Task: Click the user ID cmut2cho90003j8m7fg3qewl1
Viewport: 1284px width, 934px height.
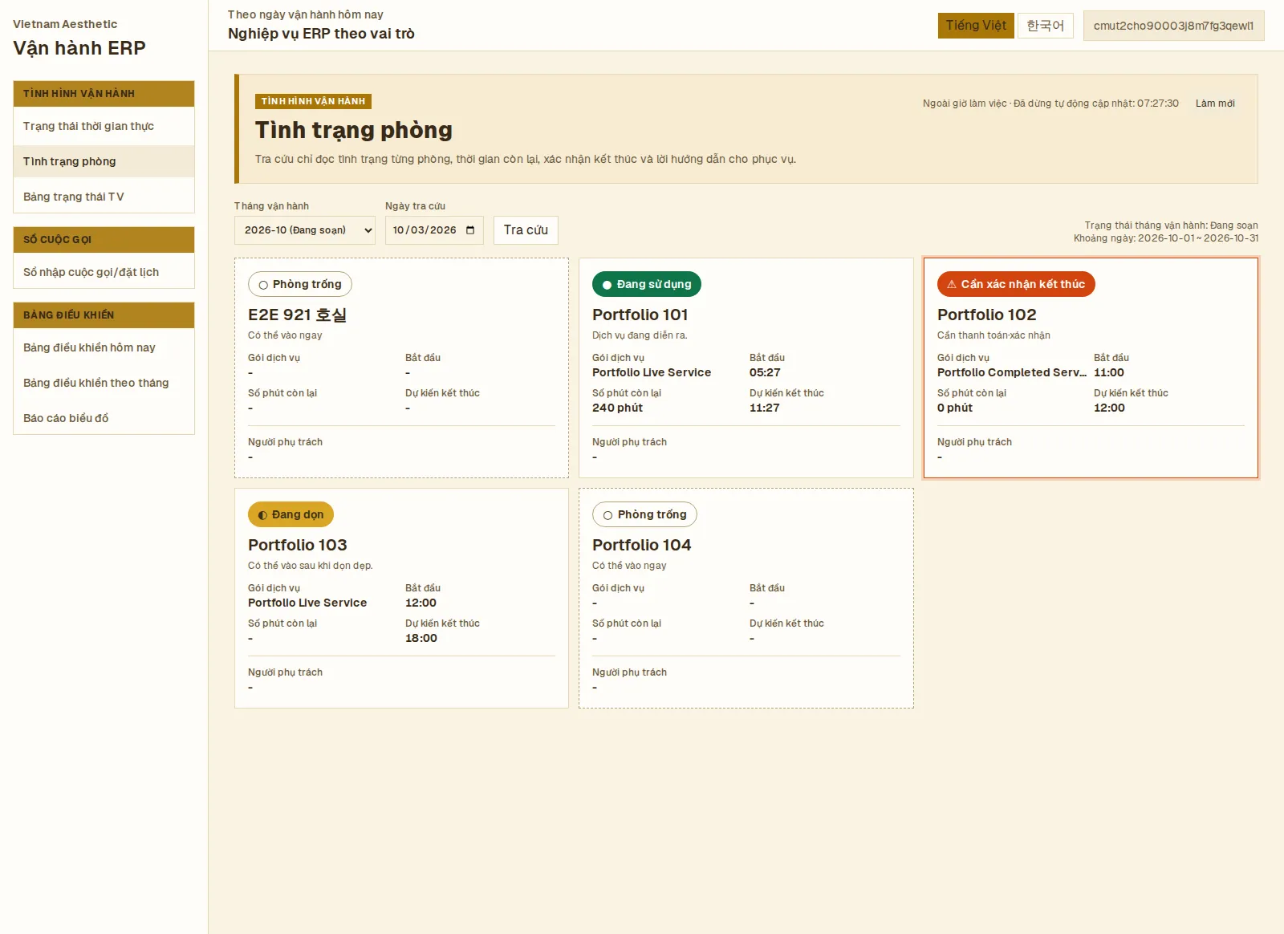Action: (x=1173, y=26)
